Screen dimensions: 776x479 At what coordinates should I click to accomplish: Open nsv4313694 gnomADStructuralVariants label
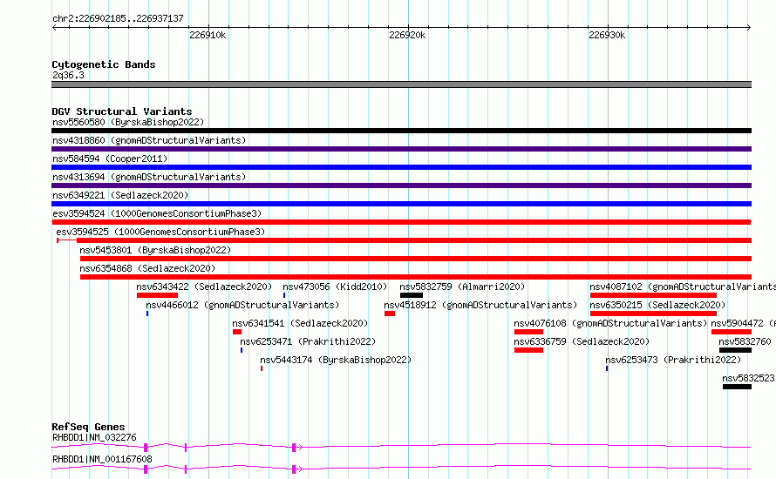[x=149, y=177]
